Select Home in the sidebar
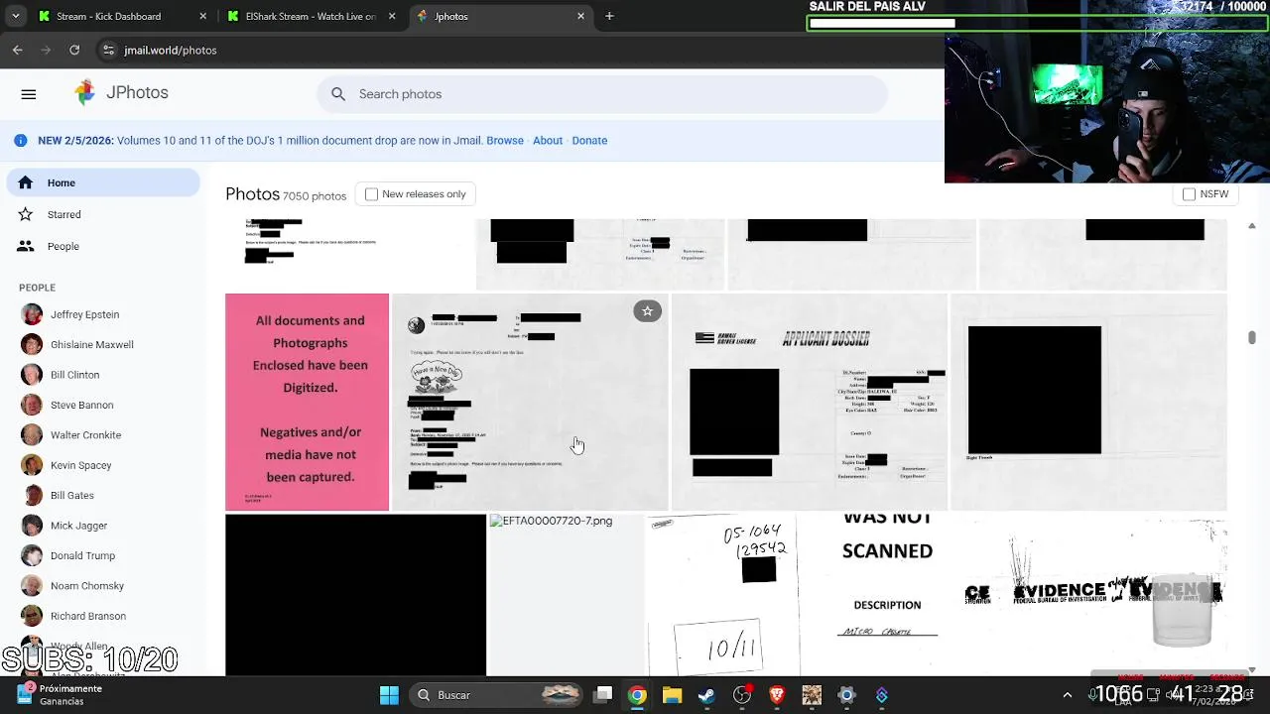1270x714 pixels. pos(103,182)
